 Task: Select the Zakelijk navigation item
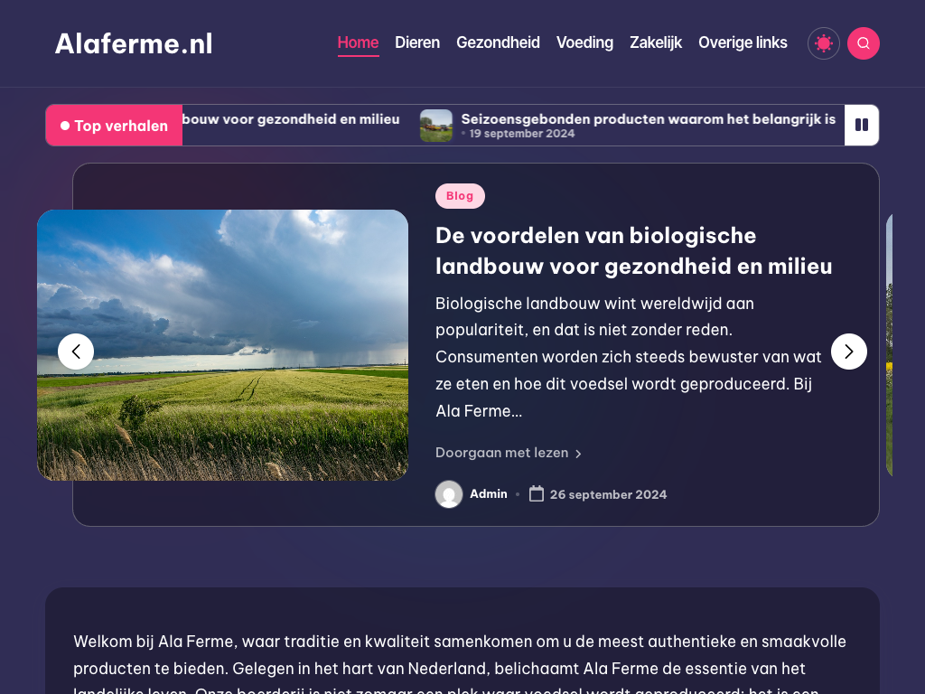655,42
